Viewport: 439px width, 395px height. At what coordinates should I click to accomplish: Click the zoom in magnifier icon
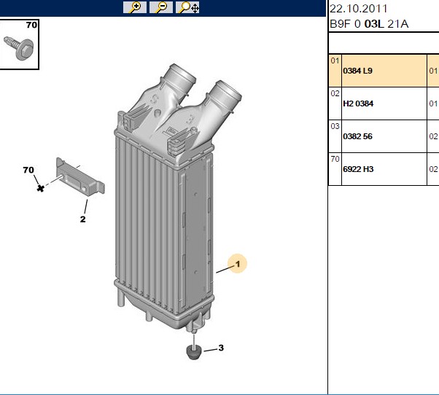[x=135, y=7]
